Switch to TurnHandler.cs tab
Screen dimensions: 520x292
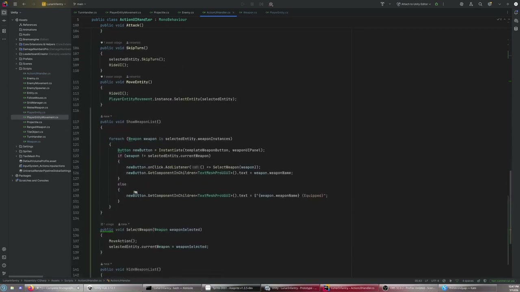pyautogui.click(x=85, y=12)
